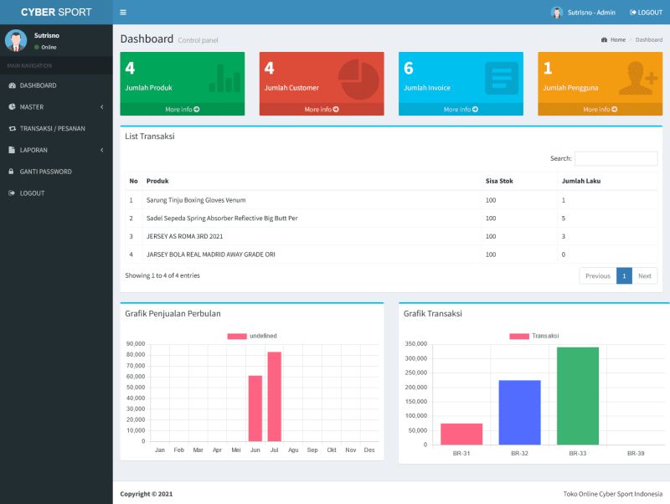Sort table by Sisa Stok column header
Screen dimensions: 670x504
pyautogui.click(x=519, y=181)
